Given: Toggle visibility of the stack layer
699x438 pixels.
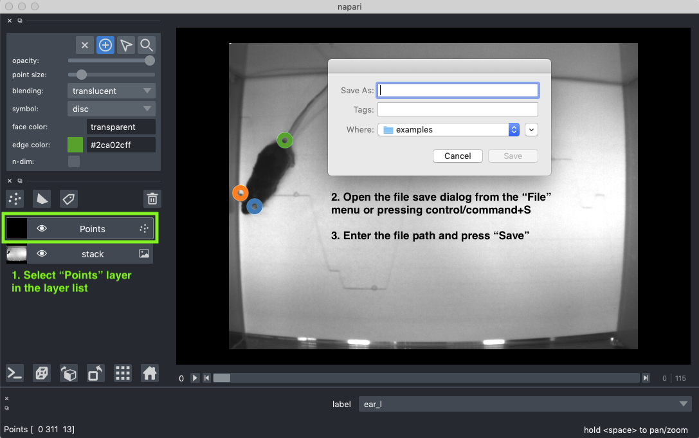Looking at the screenshot, I should pyautogui.click(x=42, y=253).
